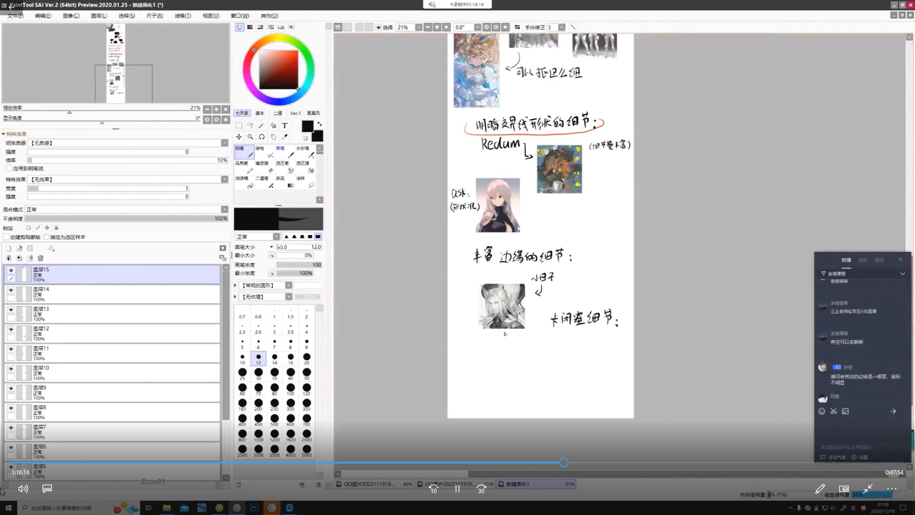Screen dimensions: 915x515
Task: Select the Hand pan tool
Action: 273,137
